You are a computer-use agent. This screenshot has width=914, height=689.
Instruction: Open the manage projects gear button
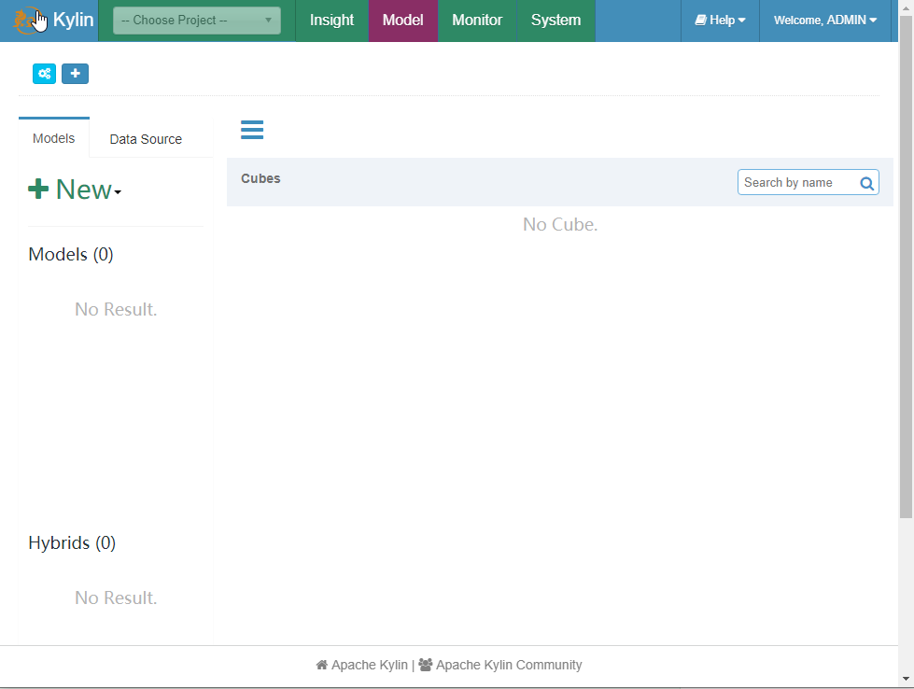tap(44, 74)
